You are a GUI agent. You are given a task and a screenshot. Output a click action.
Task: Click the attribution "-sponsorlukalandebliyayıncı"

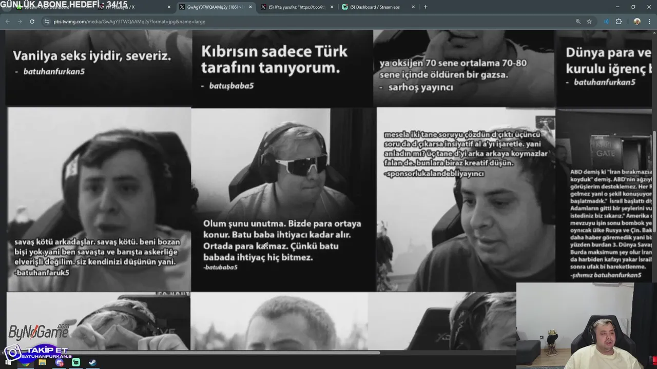[x=434, y=174]
